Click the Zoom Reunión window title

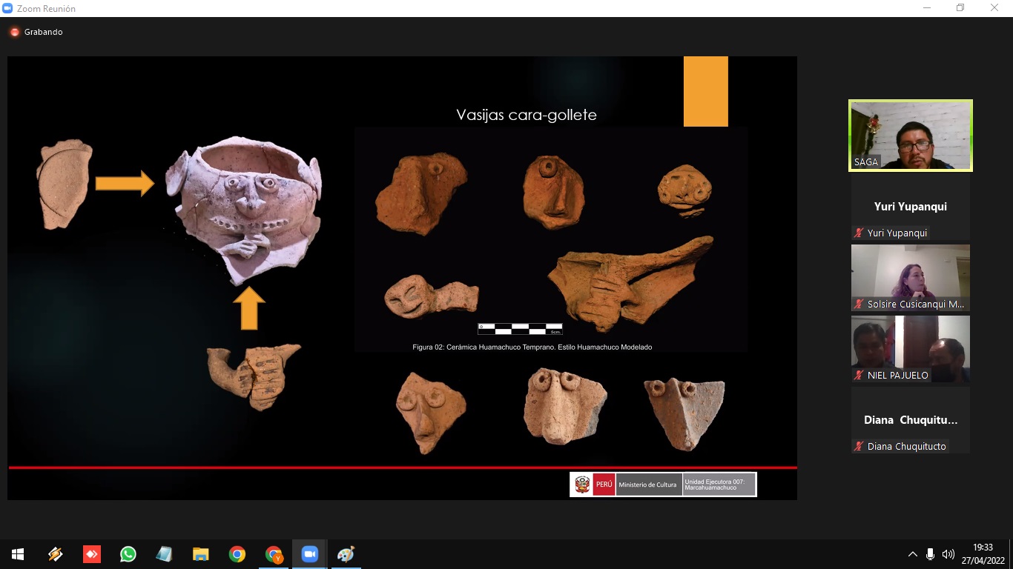coord(46,9)
